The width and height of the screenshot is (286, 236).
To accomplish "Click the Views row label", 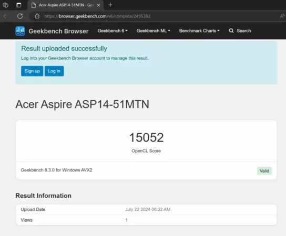I will tap(27, 220).
